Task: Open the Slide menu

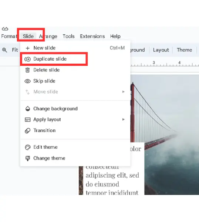Action: pos(28,36)
